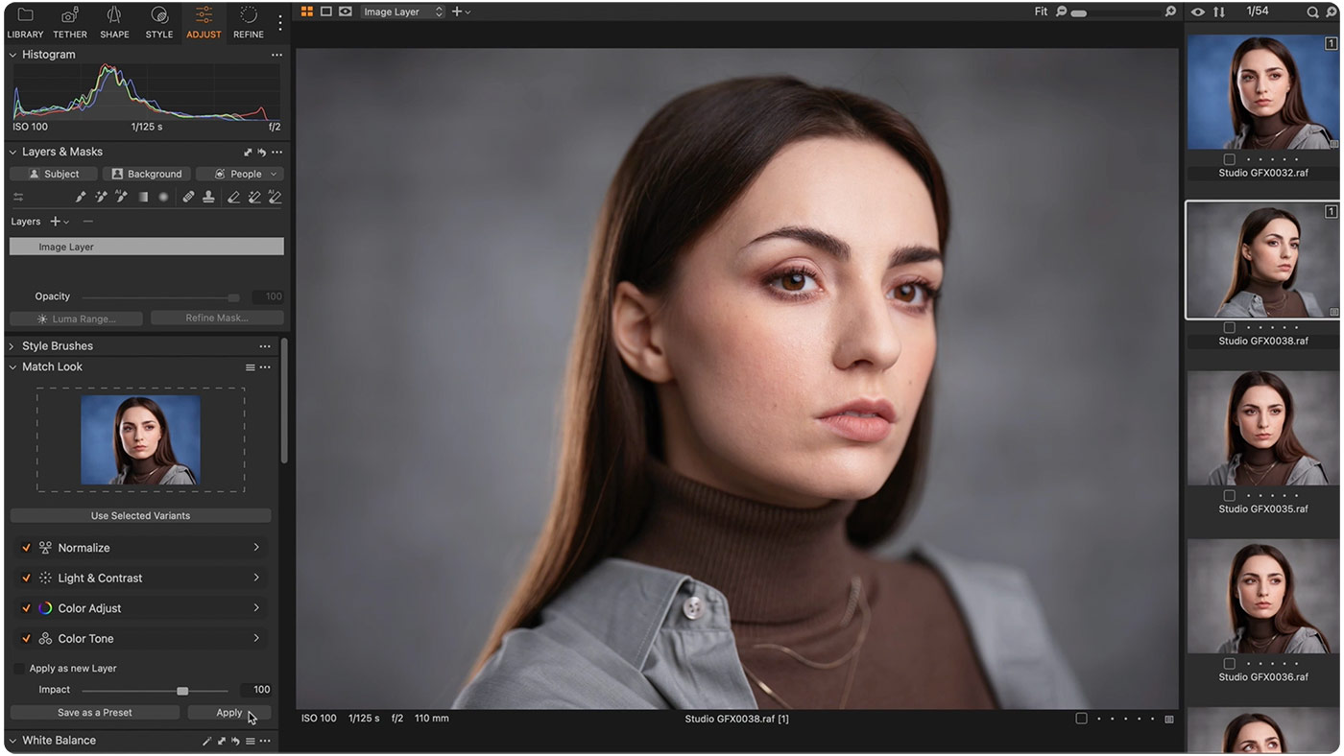Collapse the Layers & Masks panel
The height and width of the screenshot is (756, 1344).
coord(13,153)
